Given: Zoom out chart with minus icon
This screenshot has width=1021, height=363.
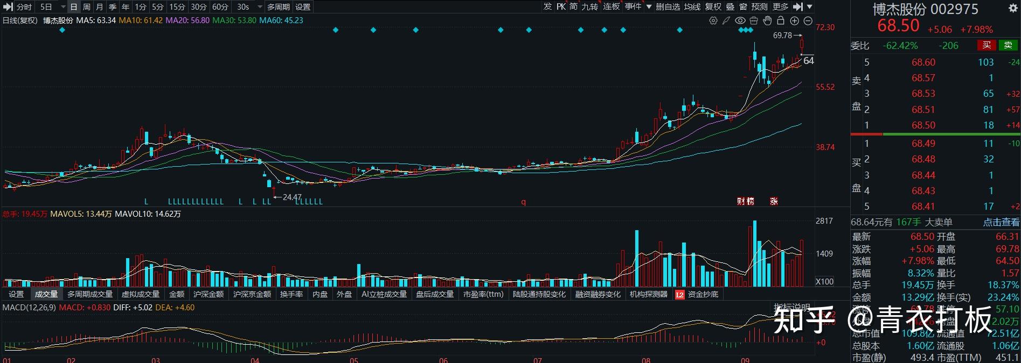Looking at the screenshot, I should [x=808, y=20].
